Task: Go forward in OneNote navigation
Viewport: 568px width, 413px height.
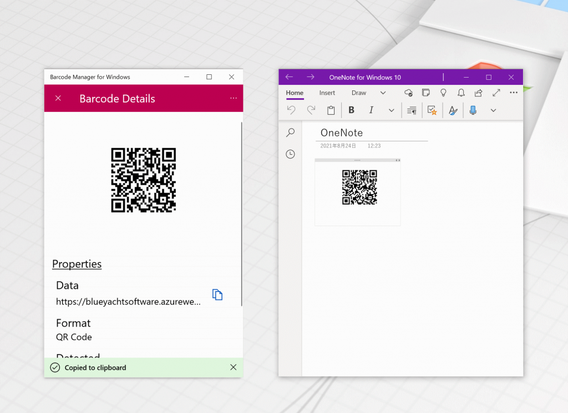Action: coord(311,77)
